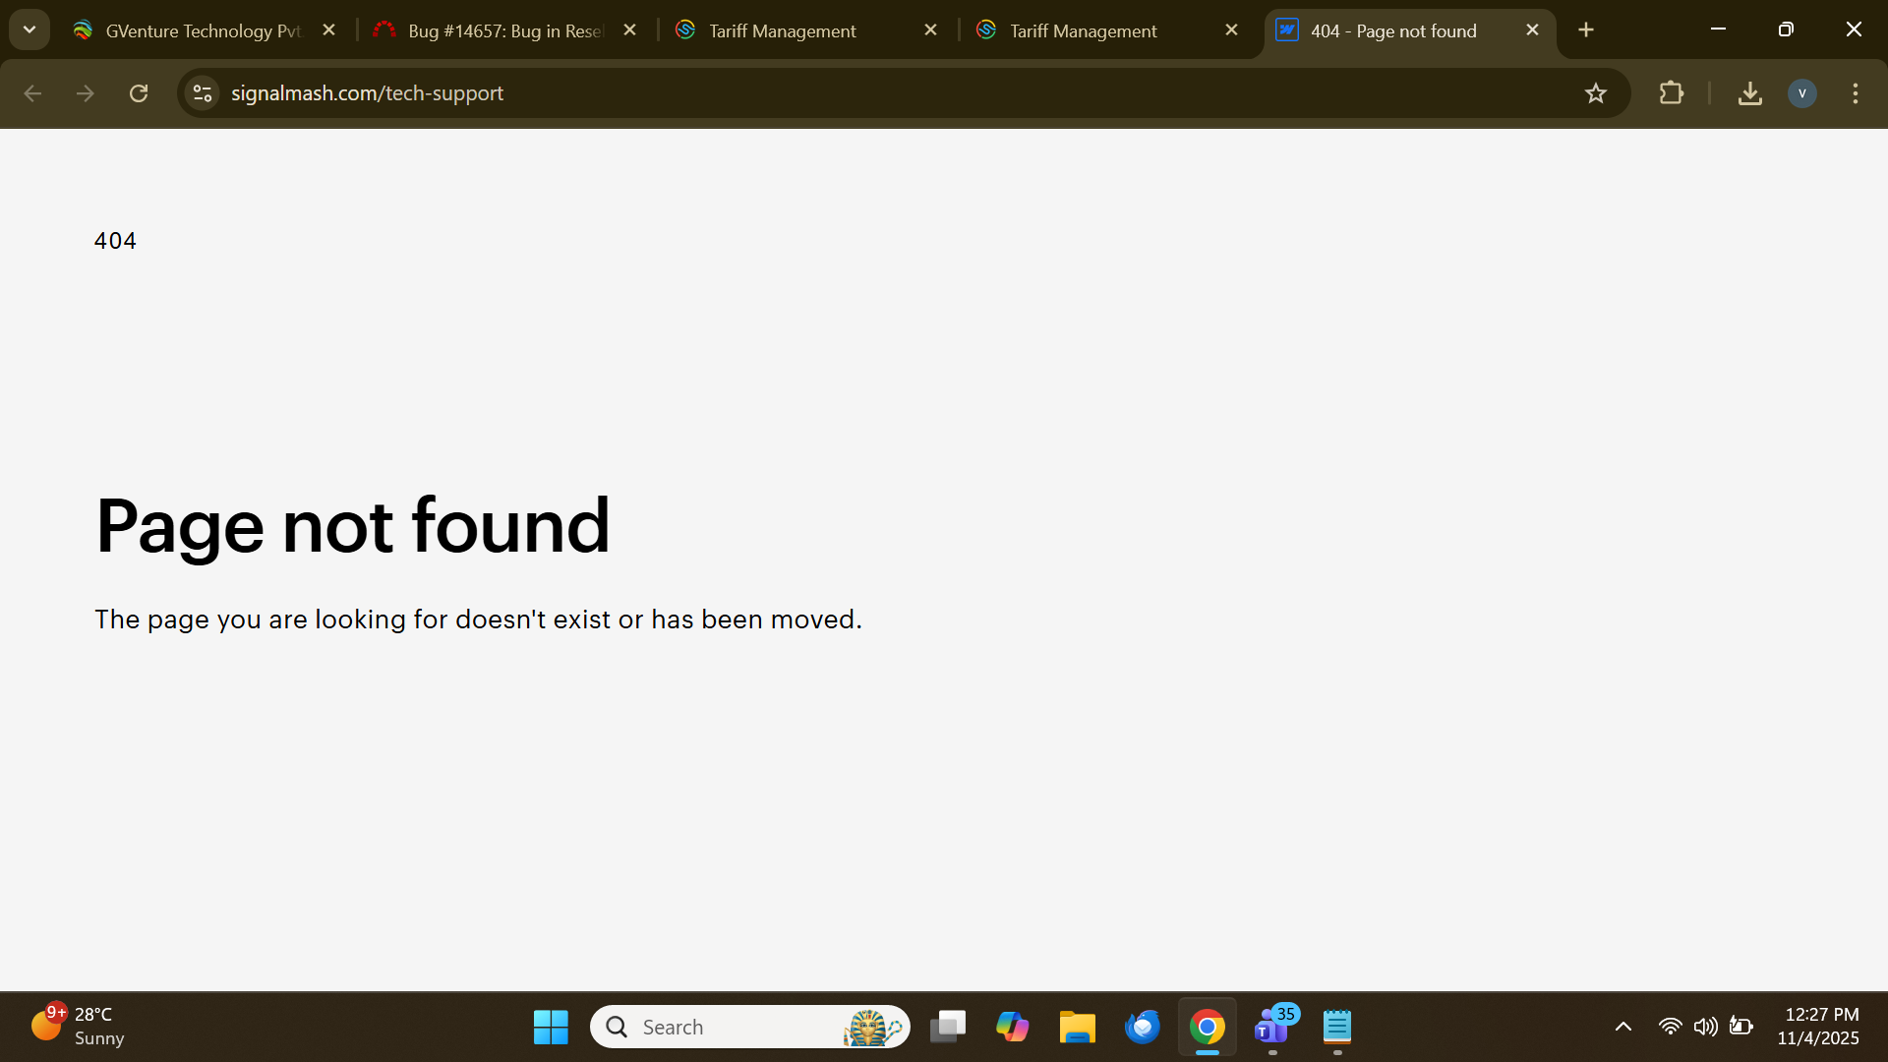Show hidden system tray icons chevron
This screenshot has width=1888, height=1062.
coord(1623,1027)
